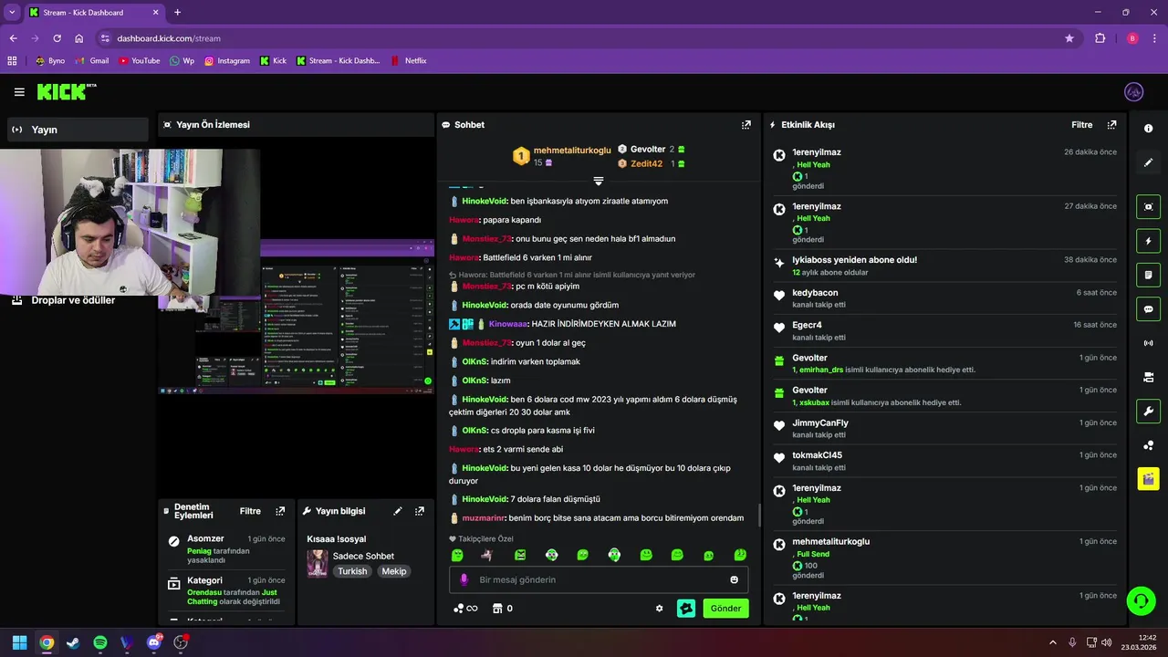This screenshot has height=657, width=1168.
Task: Click the purple microphone icon in message box
Action: click(464, 579)
